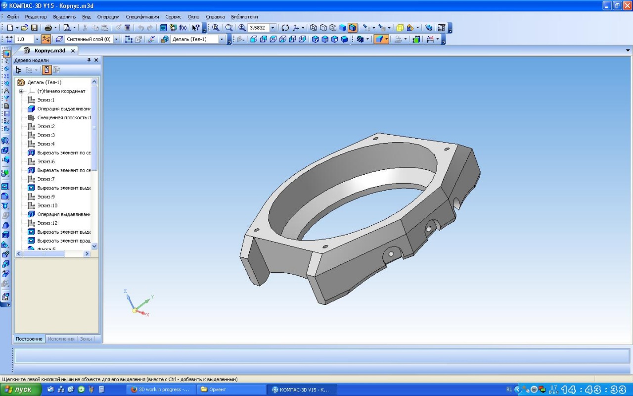Open the Операции menu
This screenshot has height=396, width=633.
tap(108, 17)
